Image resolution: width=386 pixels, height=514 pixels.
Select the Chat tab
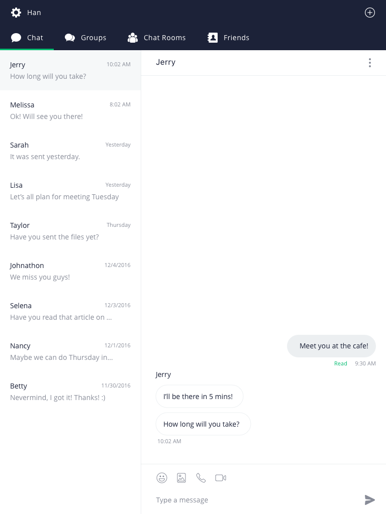click(x=27, y=38)
